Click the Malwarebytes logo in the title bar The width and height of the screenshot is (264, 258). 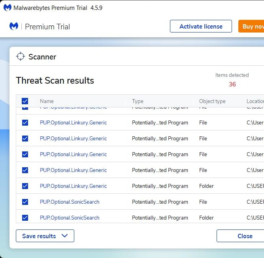pyautogui.click(x=8, y=8)
